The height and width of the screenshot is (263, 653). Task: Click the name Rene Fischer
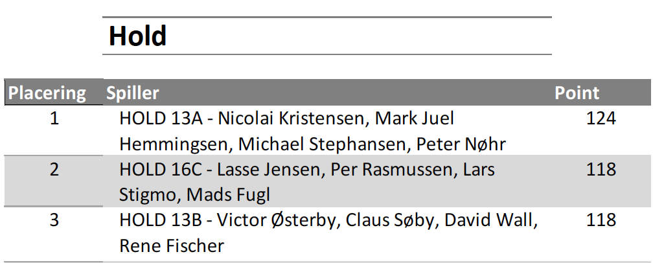pos(172,246)
